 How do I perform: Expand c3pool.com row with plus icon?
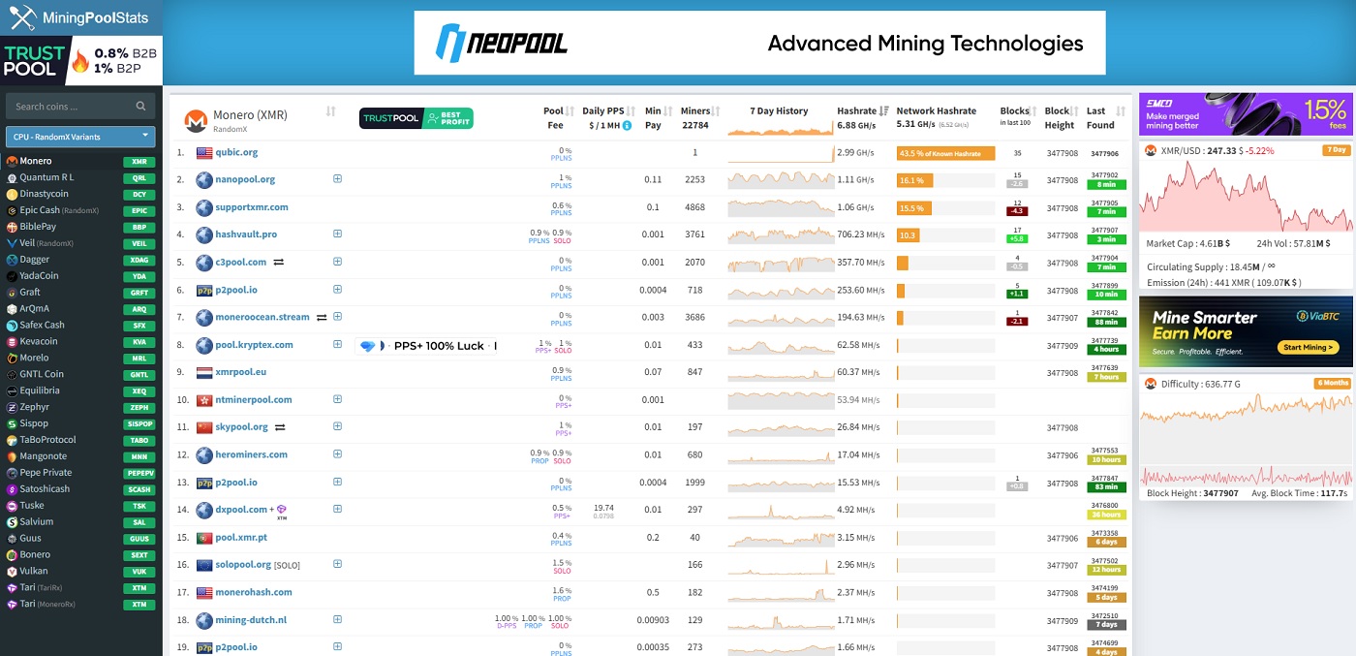pyautogui.click(x=337, y=262)
